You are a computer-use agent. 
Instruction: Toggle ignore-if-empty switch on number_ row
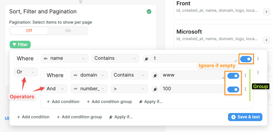(x=233, y=89)
